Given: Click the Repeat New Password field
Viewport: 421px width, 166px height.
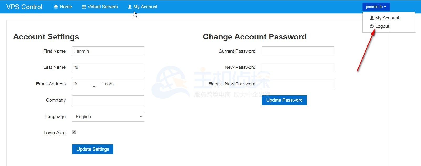Looking at the screenshot, I should pyautogui.click(x=298, y=84).
